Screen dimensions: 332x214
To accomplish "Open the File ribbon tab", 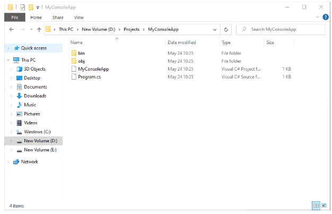I will tap(15, 18).
